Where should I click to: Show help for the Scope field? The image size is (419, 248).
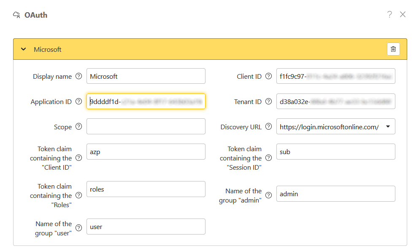(x=78, y=127)
